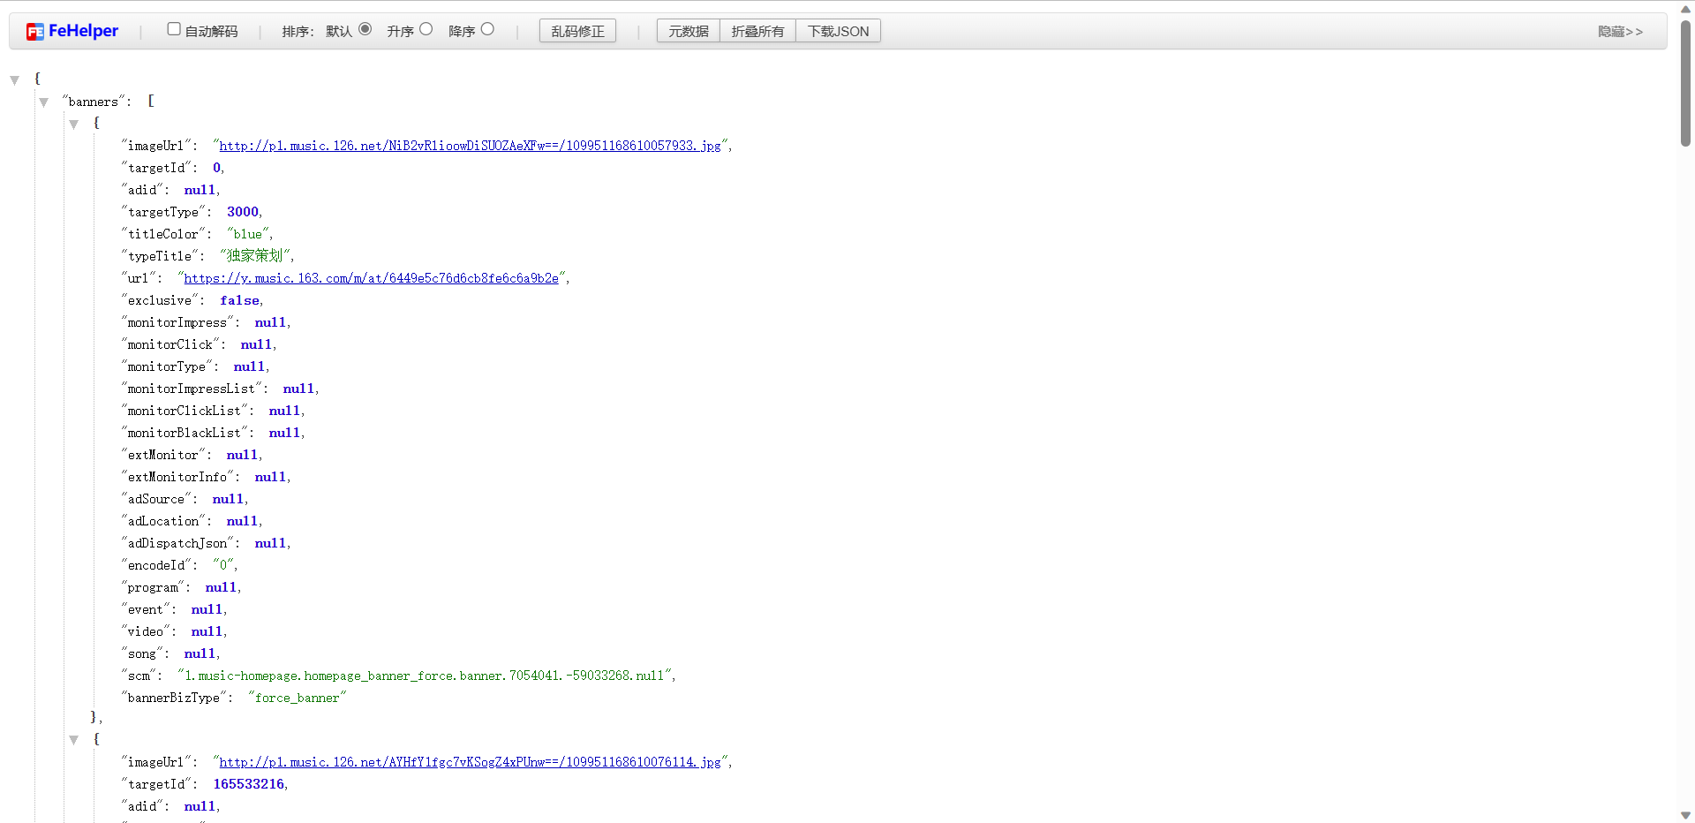Click the "adSource" key
Image resolution: width=1695 pixels, height=823 pixels.
pyautogui.click(x=156, y=499)
